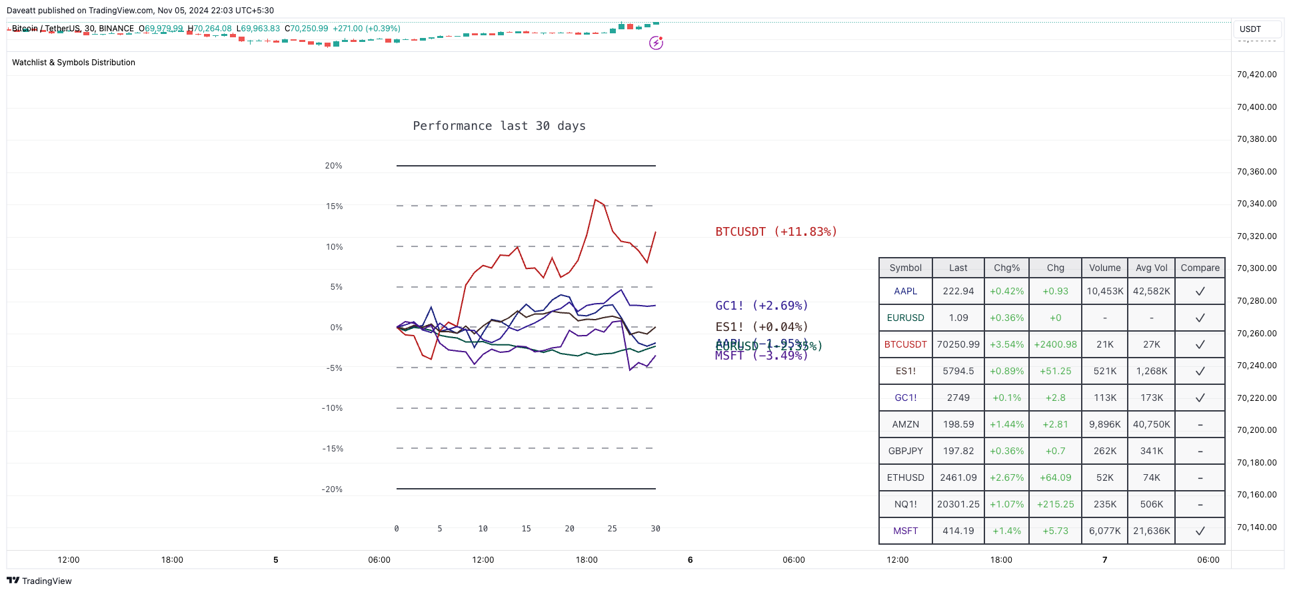Click the Daveatt published on TradingView.com caption
The height and width of the screenshot is (592, 1291).
point(140,11)
